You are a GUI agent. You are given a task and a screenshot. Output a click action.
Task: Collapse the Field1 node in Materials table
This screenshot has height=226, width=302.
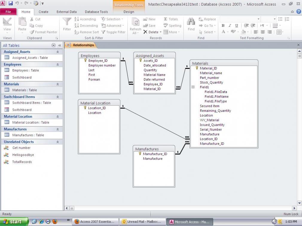193,87
